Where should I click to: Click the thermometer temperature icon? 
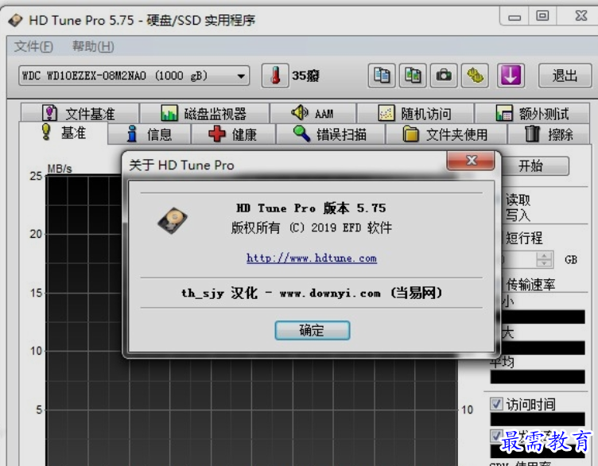275,75
